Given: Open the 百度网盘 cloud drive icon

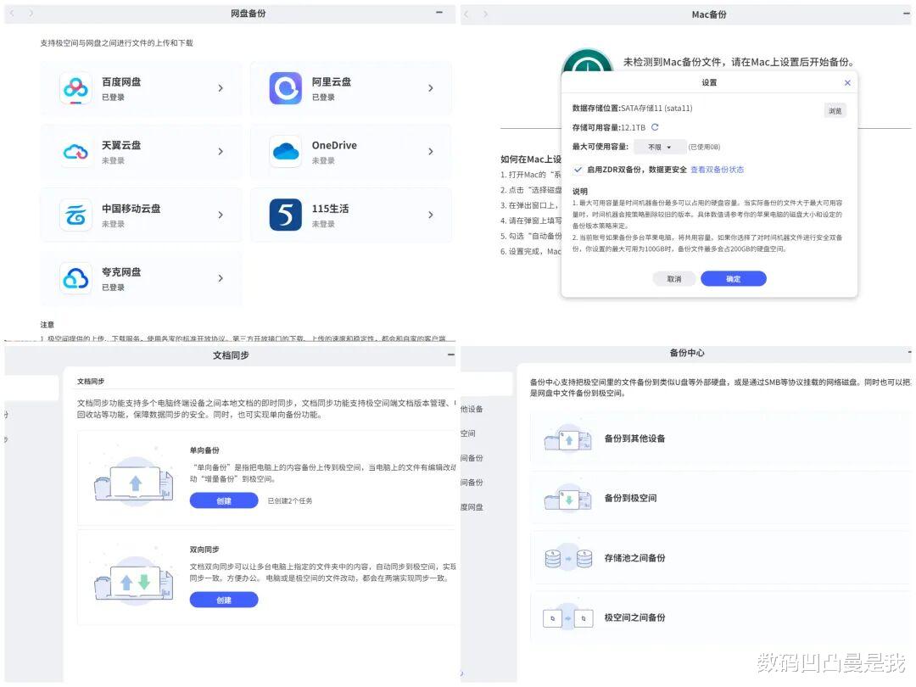Looking at the screenshot, I should [x=76, y=88].
